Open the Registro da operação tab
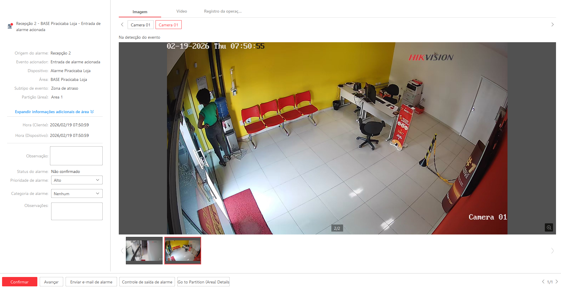The height and width of the screenshot is (289, 561). pyautogui.click(x=223, y=11)
